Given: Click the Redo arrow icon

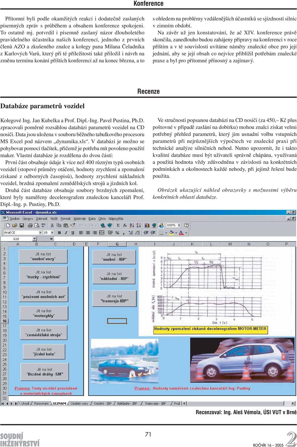Looking at the screenshot, I should (91, 225).
